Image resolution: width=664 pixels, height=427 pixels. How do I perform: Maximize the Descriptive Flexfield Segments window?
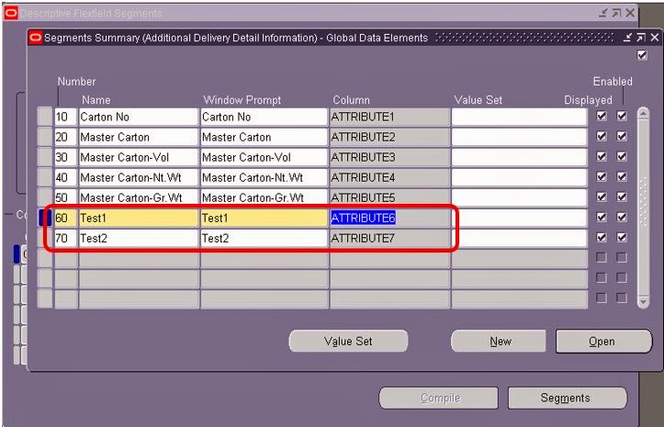pos(616,13)
